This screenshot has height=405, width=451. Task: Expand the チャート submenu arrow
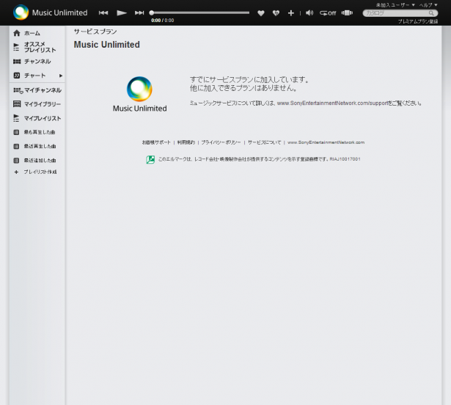tap(61, 76)
